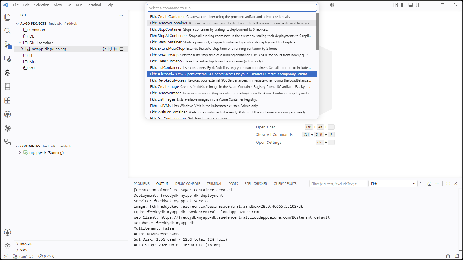This screenshot has height=260, width=463.
Task: Open the Remote Explorer view
Action: (x=8, y=59)
